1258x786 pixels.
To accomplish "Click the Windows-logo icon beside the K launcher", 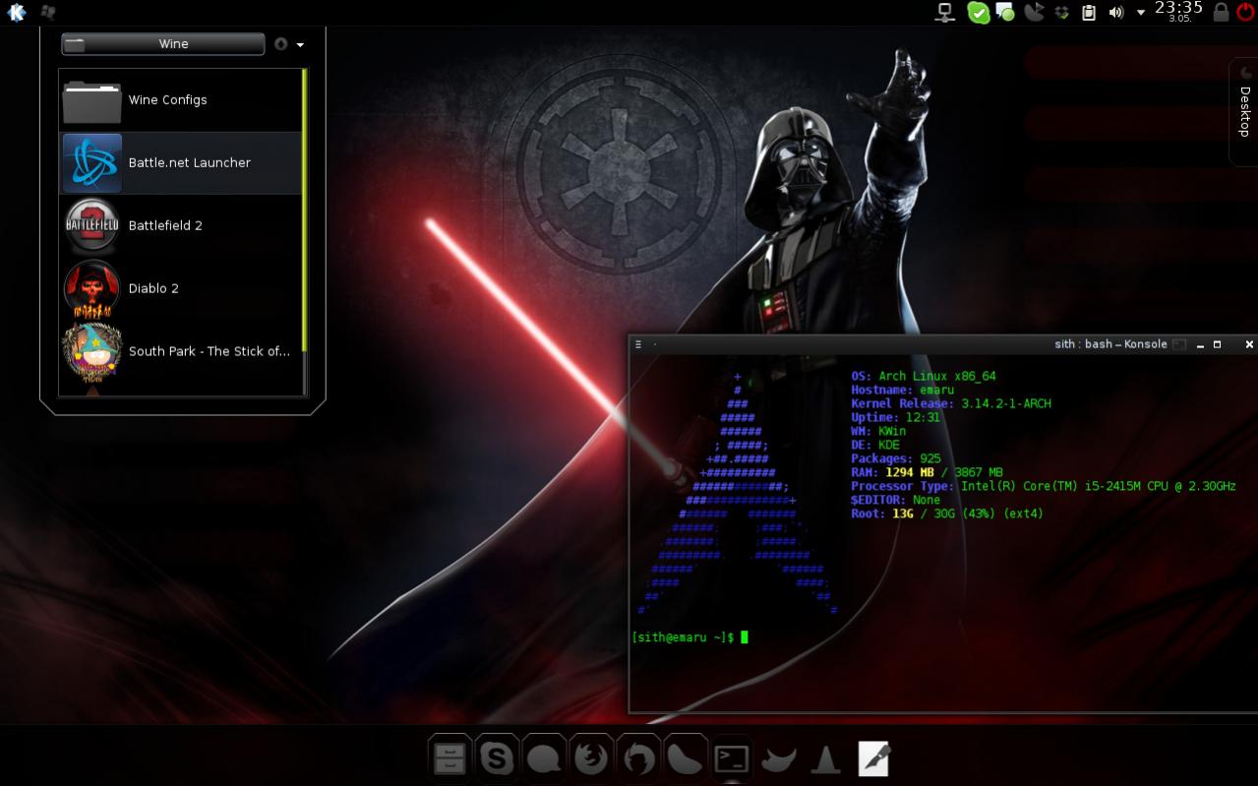I will coord(47,12).
